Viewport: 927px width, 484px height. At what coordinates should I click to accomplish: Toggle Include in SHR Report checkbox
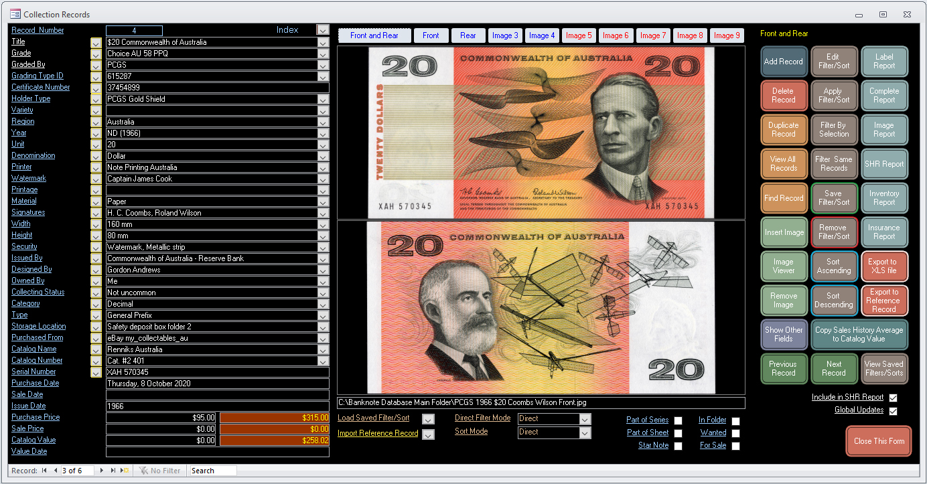(x=893, y=398)
